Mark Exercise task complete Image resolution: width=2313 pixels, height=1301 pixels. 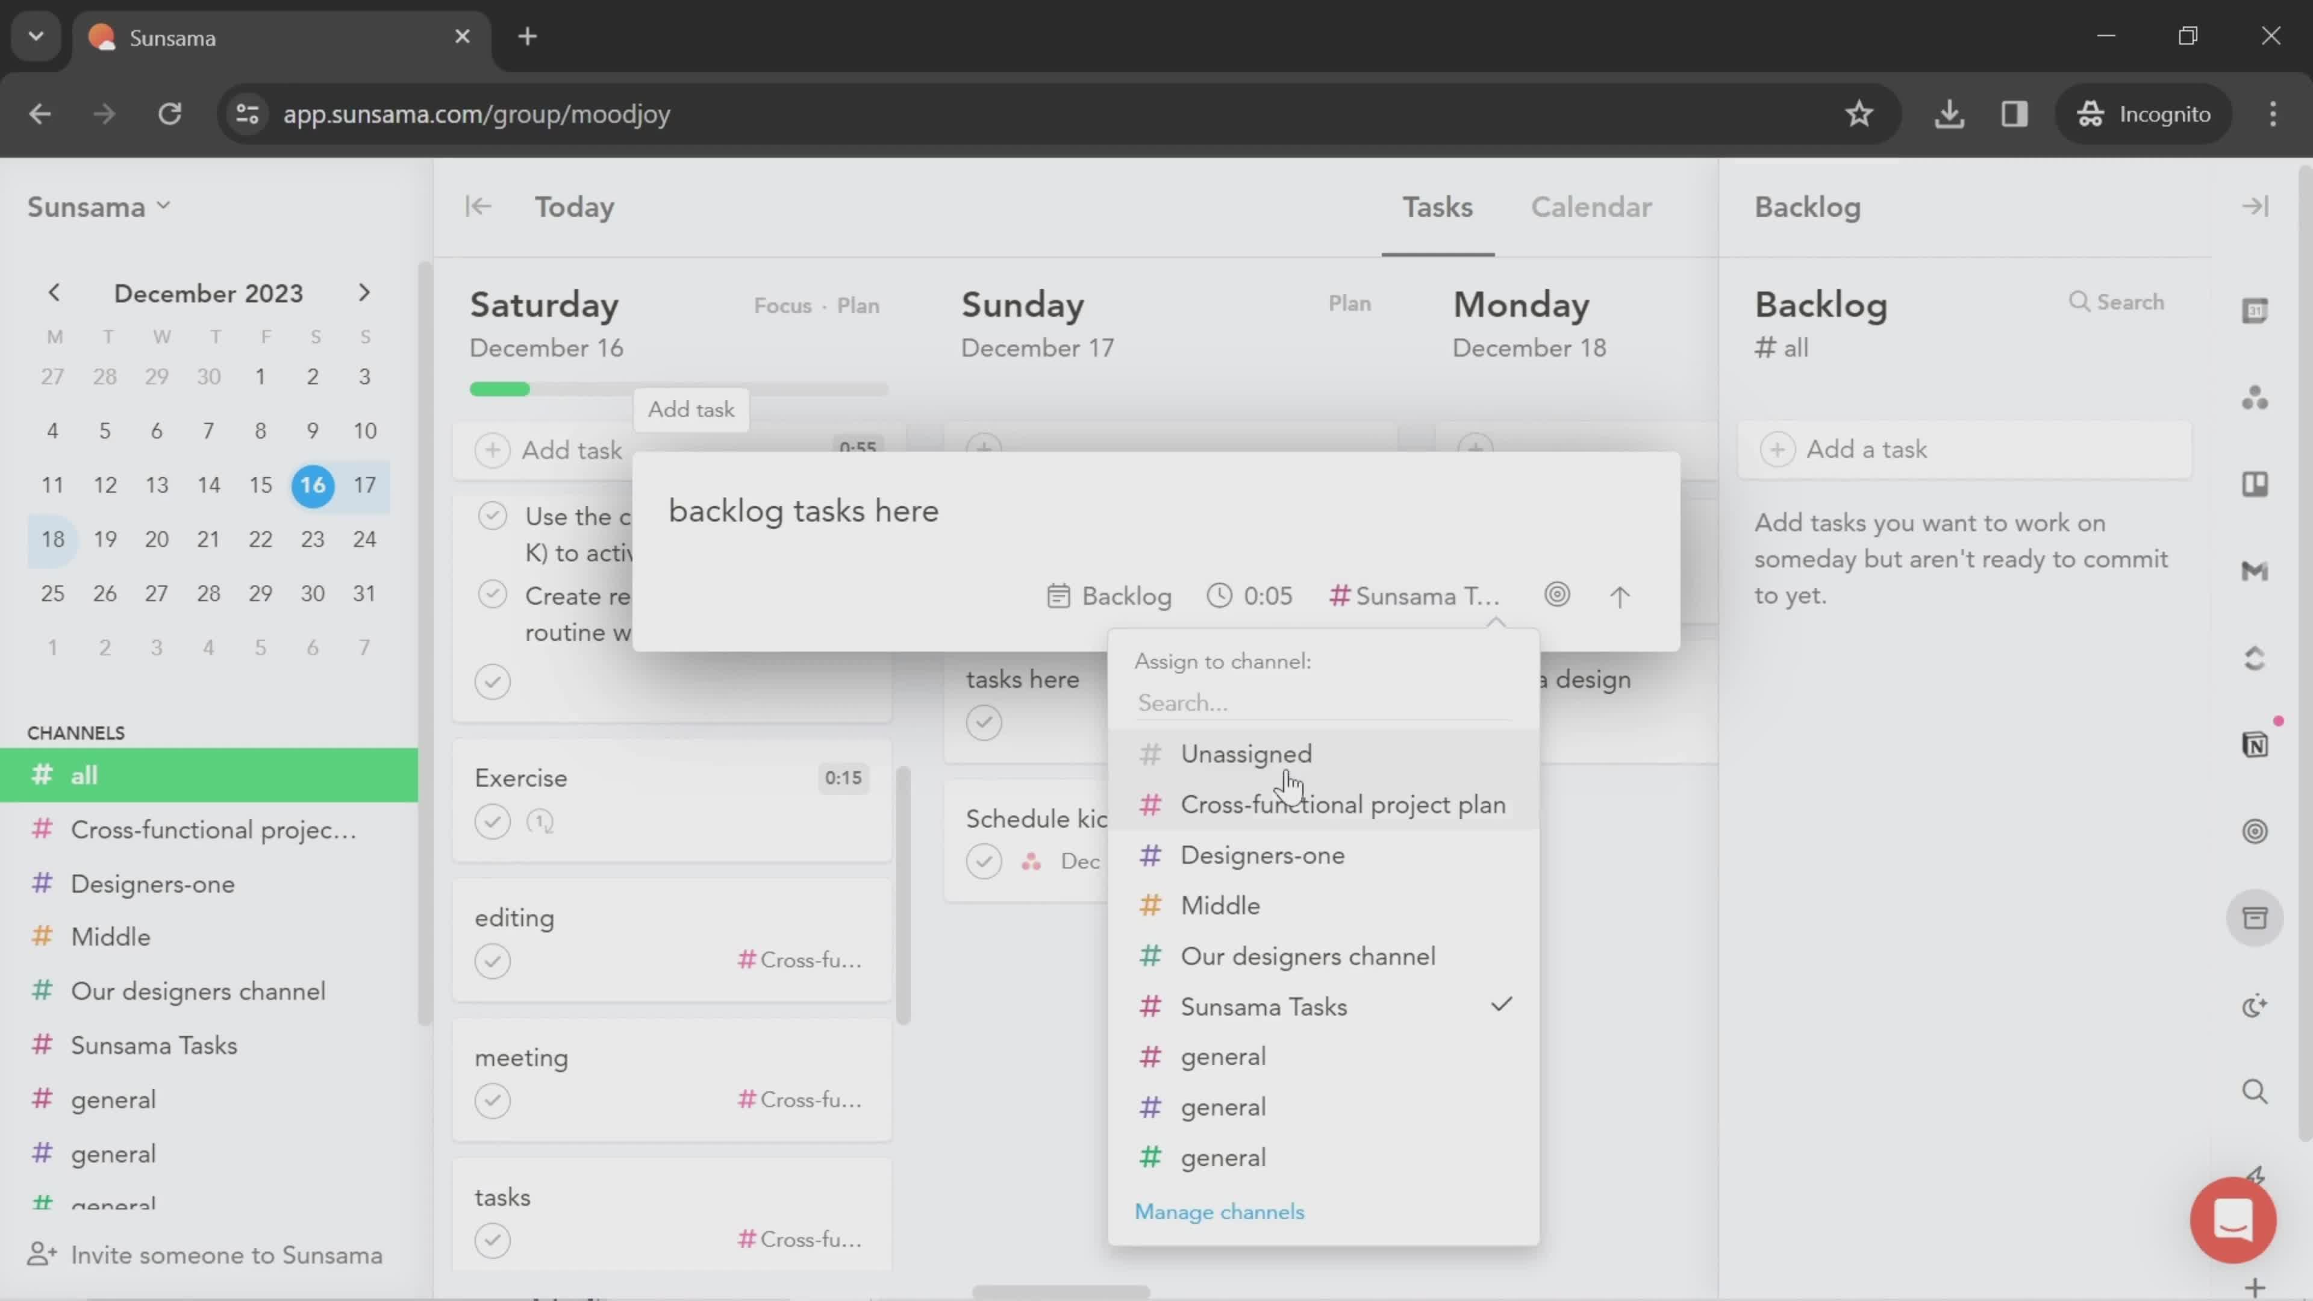click(492, 822)
